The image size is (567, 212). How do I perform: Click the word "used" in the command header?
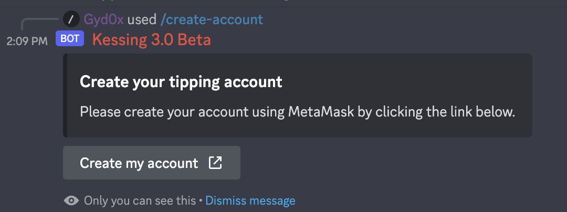click(x=142, y=20)
